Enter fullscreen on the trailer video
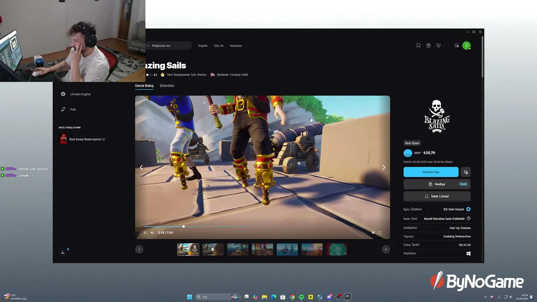The image size is (537, 302). (x=381, y=232)
